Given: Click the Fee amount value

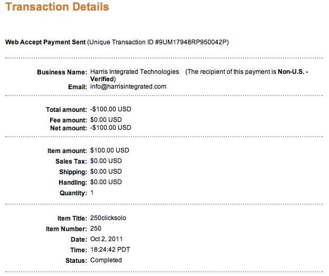Looking at the screenshot, I should [106, 120].
